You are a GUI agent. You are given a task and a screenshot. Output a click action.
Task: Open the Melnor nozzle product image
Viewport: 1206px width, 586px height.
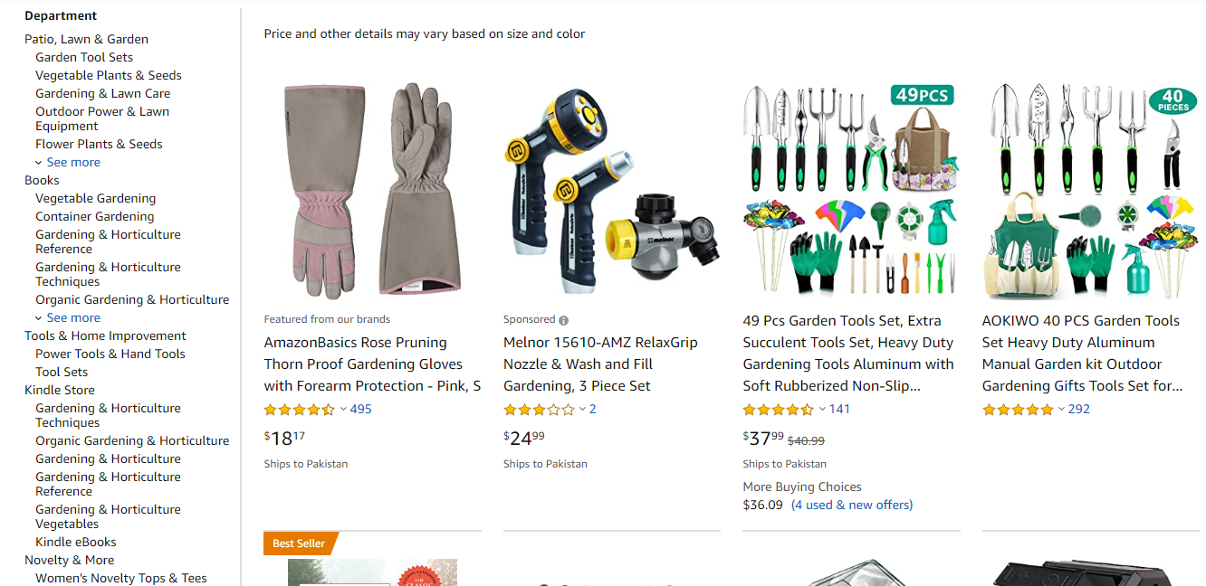tap(612, 189)
